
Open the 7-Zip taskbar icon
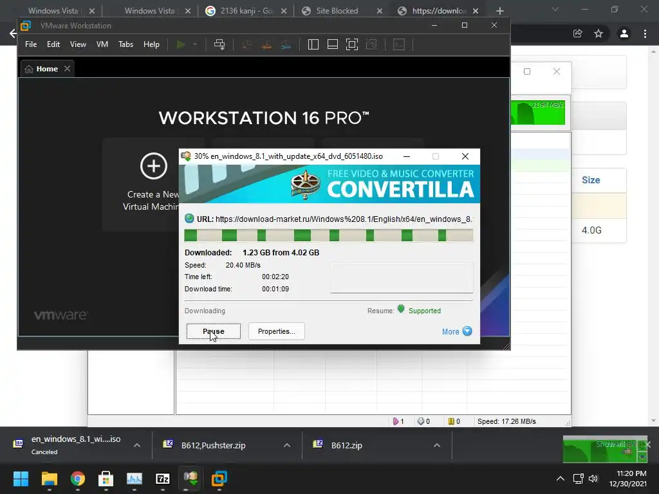tap(163, 479)
